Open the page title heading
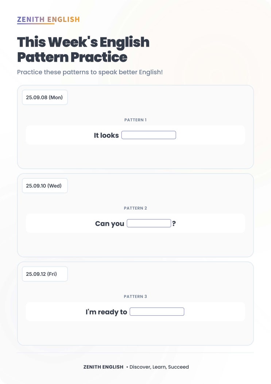Viewport: 271px width, 384px height. click(x=83, y=49)
